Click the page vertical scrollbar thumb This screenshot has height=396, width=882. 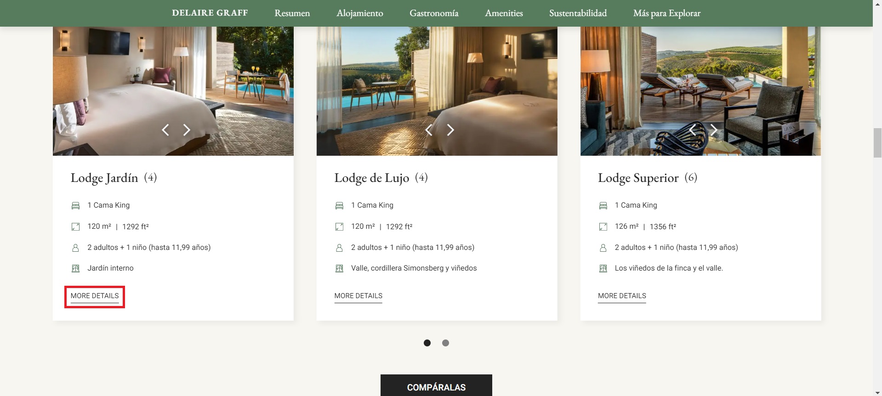pos(877,143)
